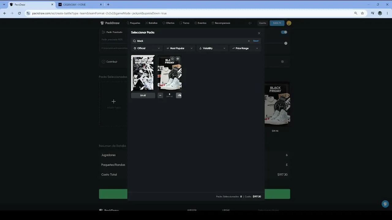Image resolution: width=392 pixels, height=220 pixels.
Task: Expand the Price Range dropdown
Action: tap(245, 48)
